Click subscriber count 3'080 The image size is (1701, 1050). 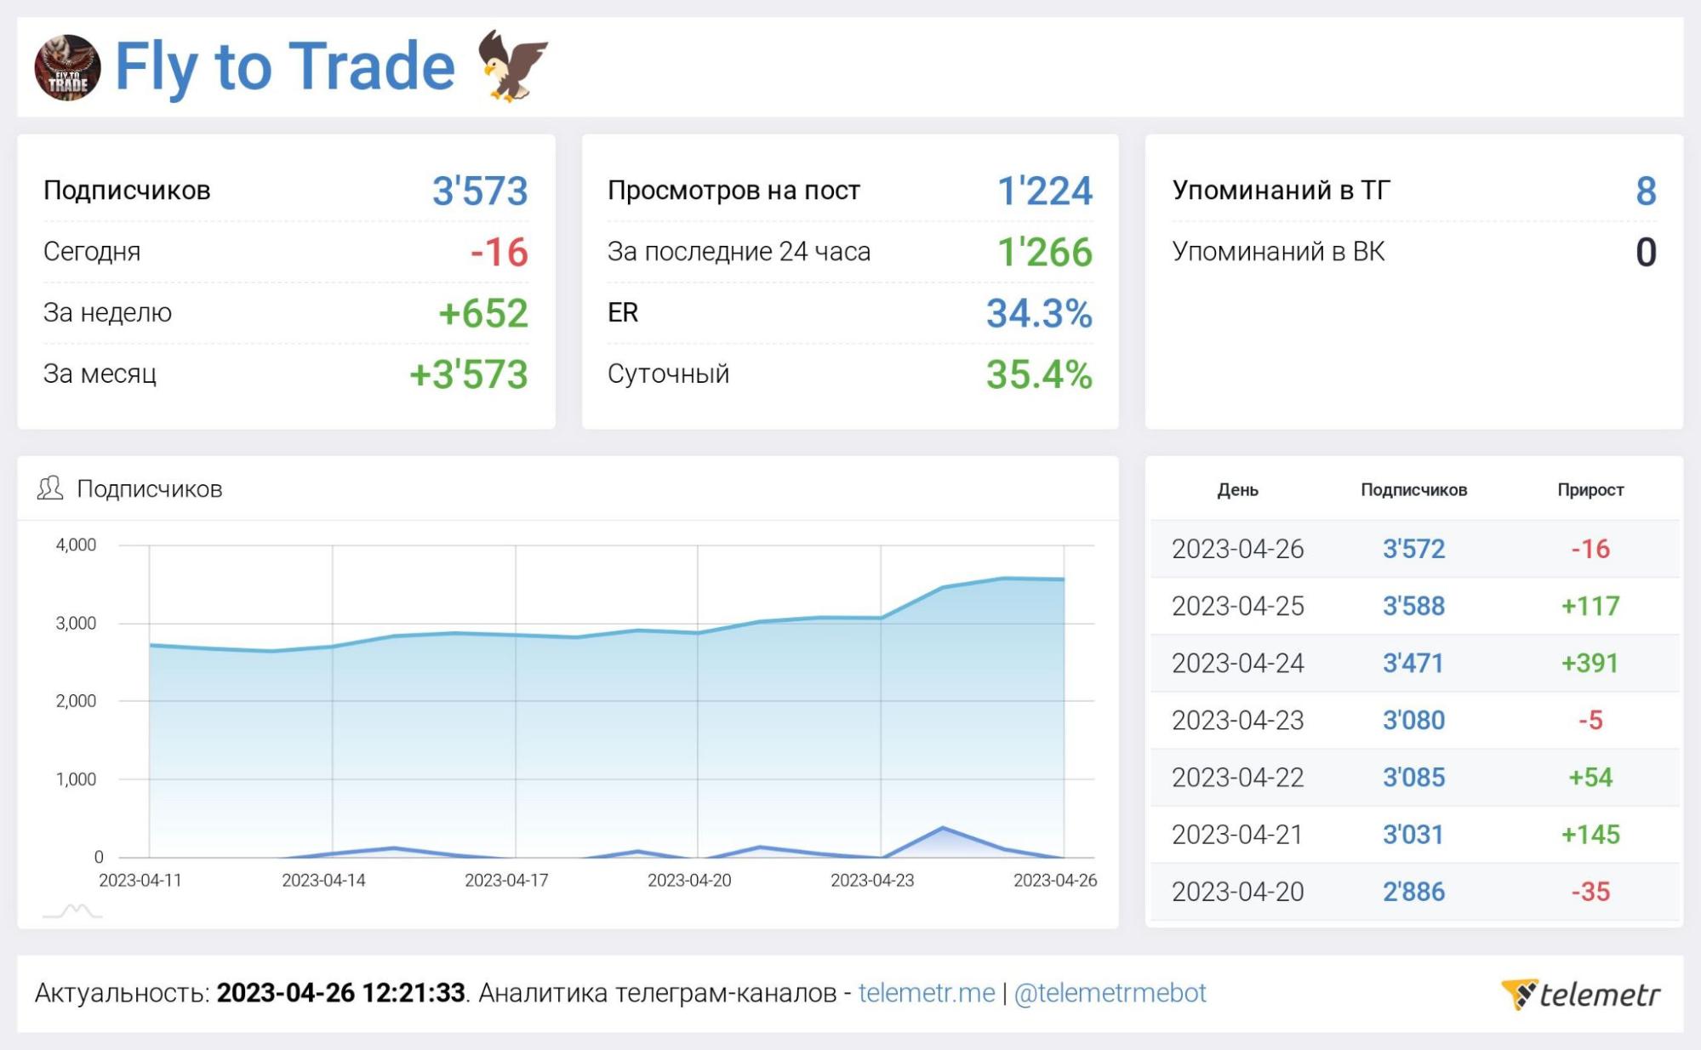click(1413, 720)
